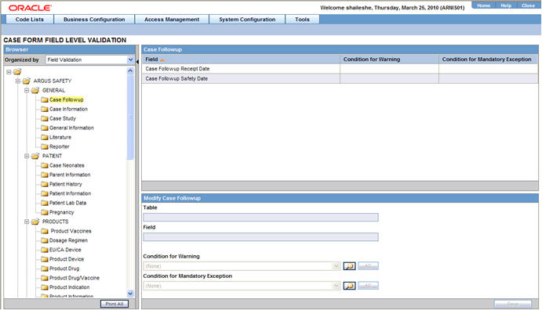Click the Case Study folder icon
The width and height of the screenshot is (542, 310).
(44, 118)
